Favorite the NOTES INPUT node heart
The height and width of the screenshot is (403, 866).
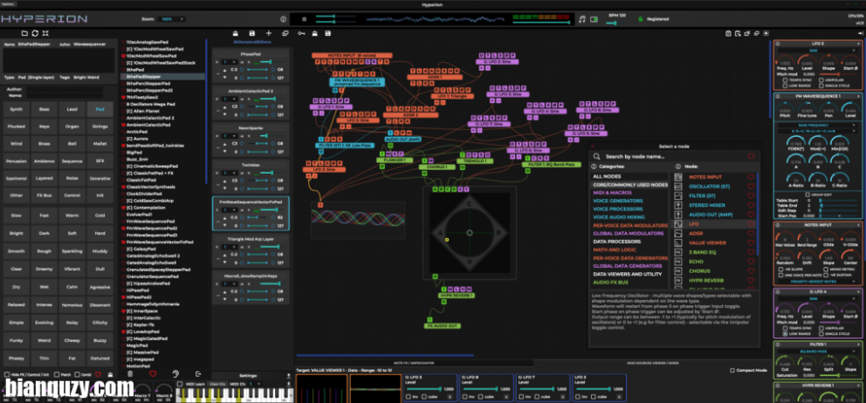pos(751,177)
